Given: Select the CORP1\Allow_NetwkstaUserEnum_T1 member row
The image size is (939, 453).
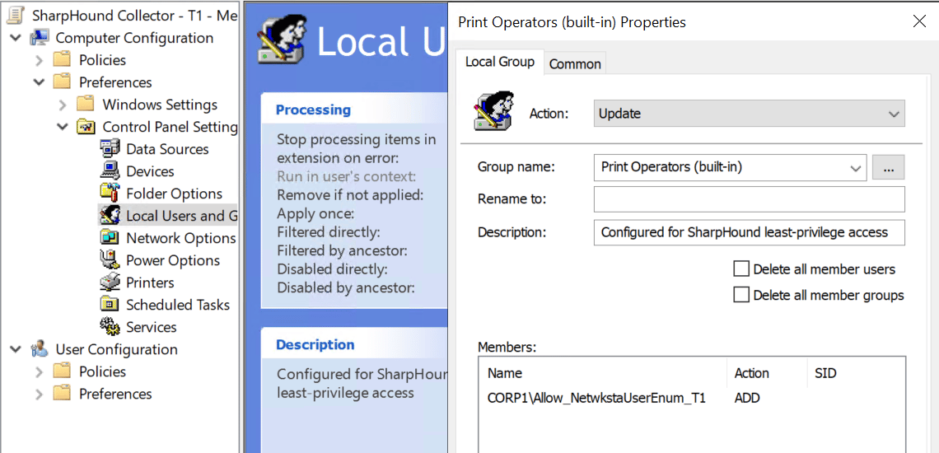Looking at the screenshot, I should pos(692,398).
